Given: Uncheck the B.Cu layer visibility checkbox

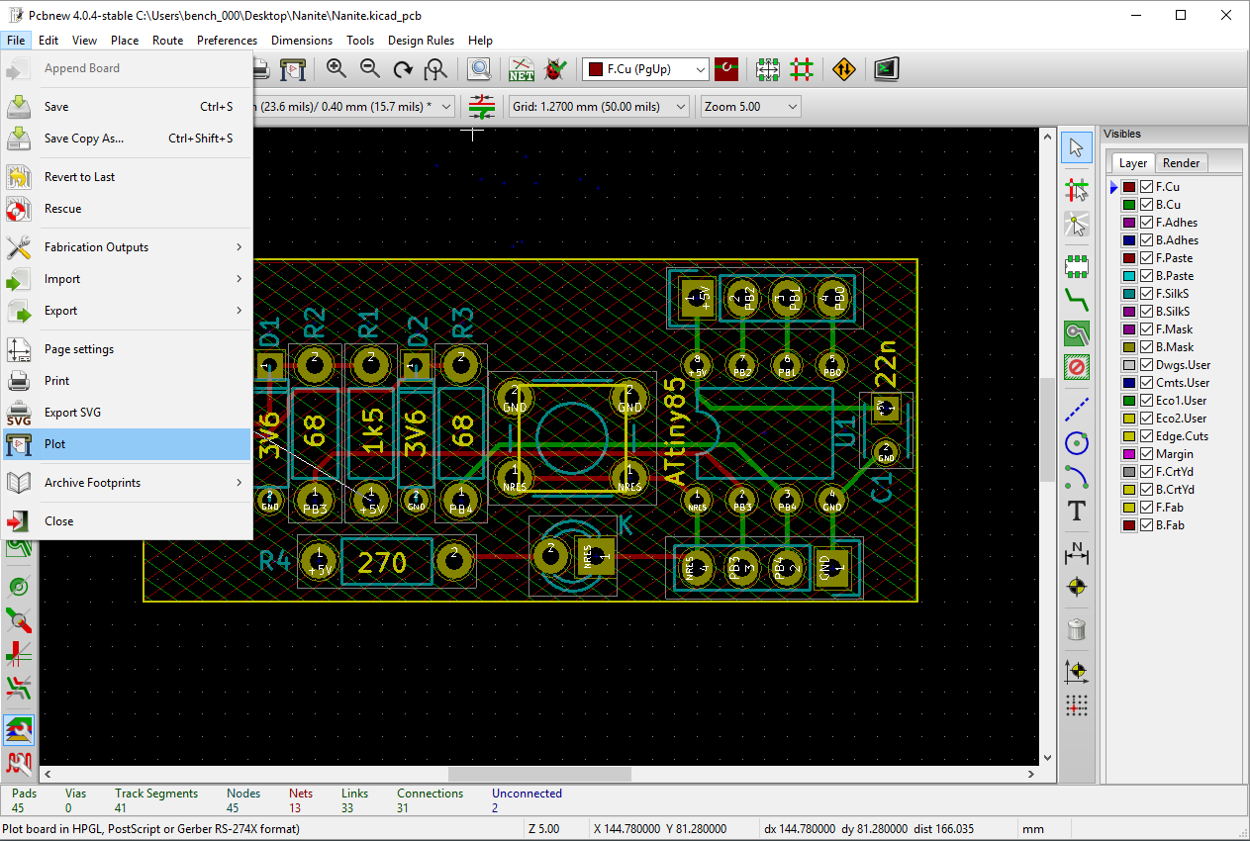Looking at the screenshot, I should (x=1147, y=205).
